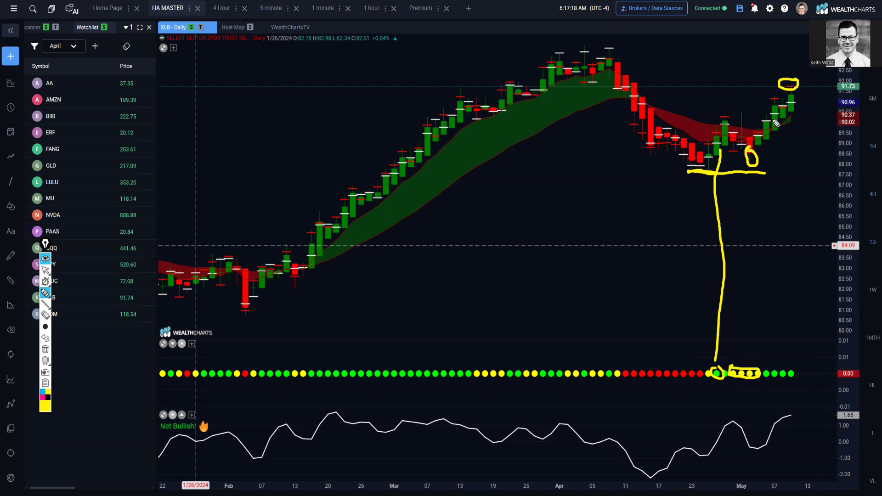Screen dimensions: 882x496
Task: Open the AI chat assistant icon
Action: click(x=72, y=8)
